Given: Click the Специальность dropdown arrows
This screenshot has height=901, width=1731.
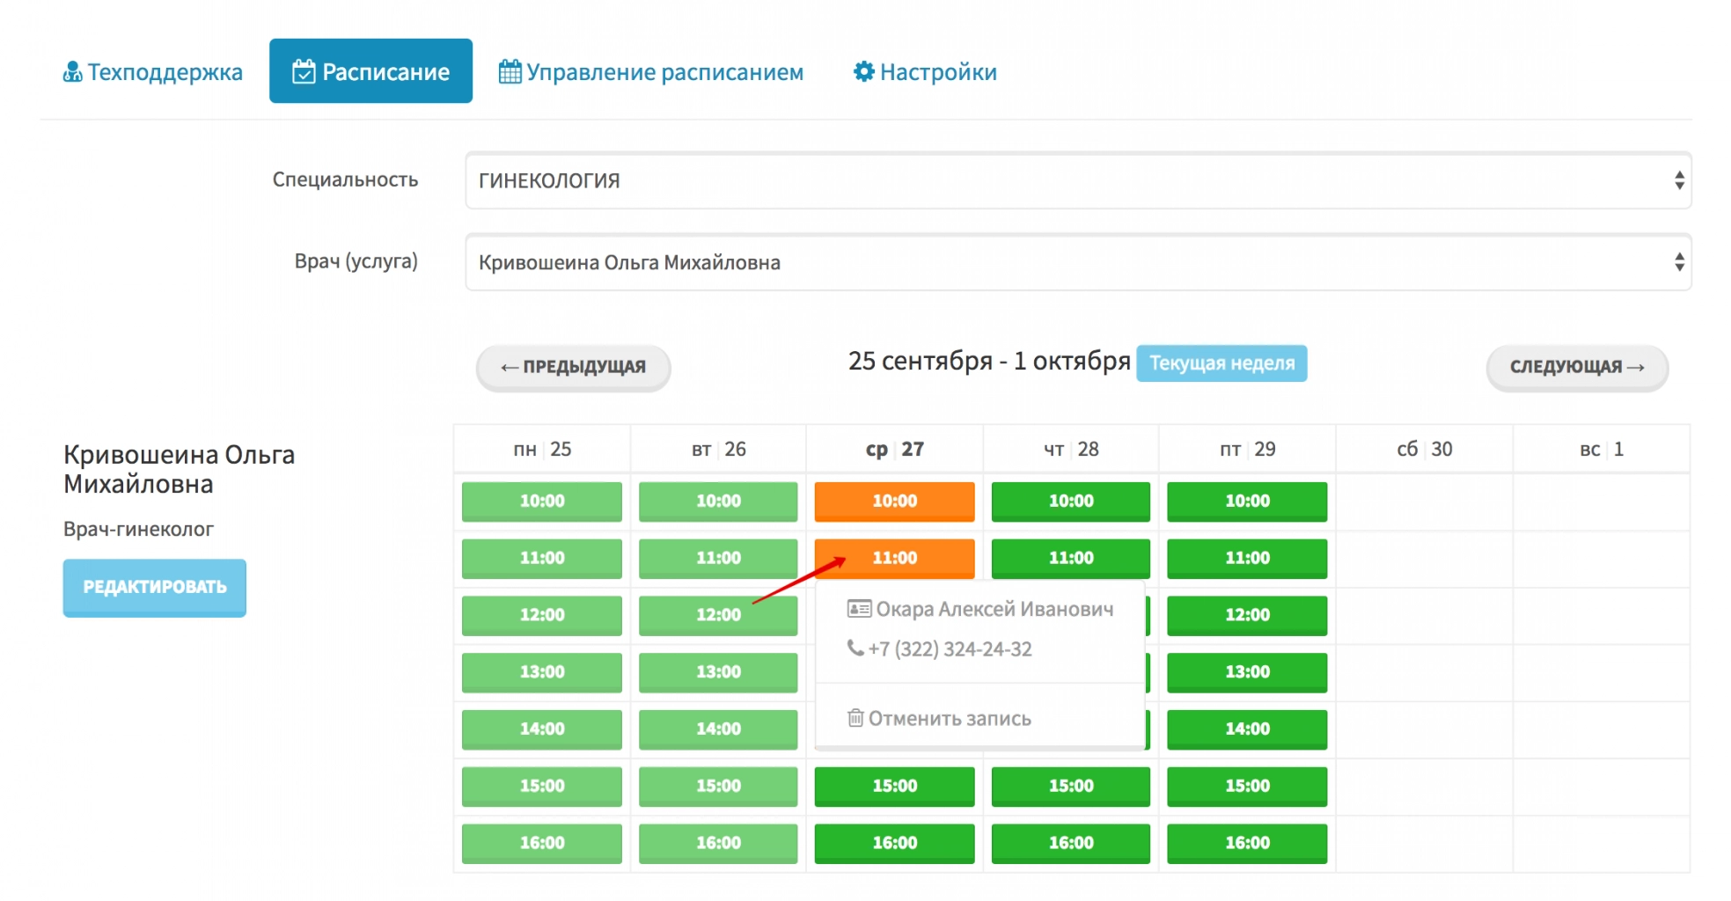Looking at the screenshot, I should (1678, 181).
